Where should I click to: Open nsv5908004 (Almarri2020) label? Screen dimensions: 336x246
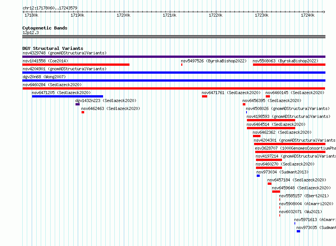pyautogui.click(x=306, y=204)
